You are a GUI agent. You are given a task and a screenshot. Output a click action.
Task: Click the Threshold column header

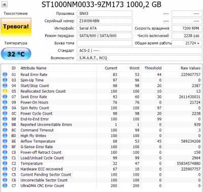153,68
